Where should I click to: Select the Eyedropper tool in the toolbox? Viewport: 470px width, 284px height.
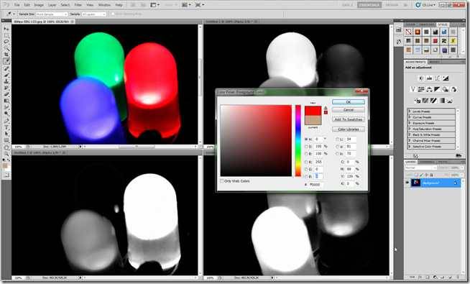click(x=6, y=61)
